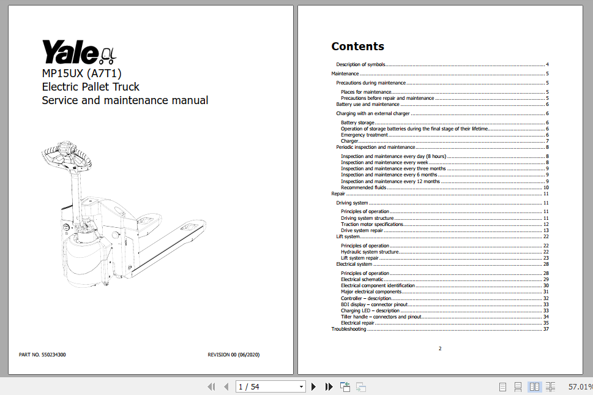Enable continuous facing page layout
This screenshot has height=395, width=593.
pos(550,386)
